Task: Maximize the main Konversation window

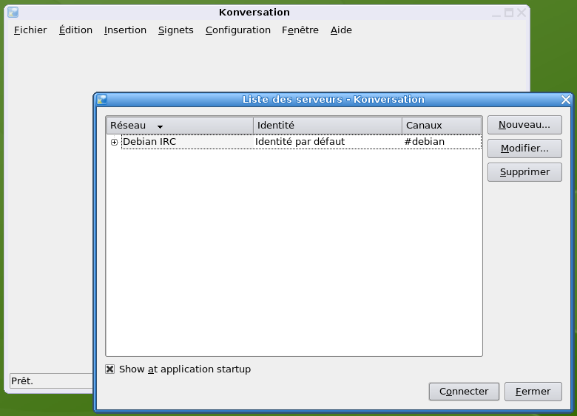Action: tap(509, 13)
